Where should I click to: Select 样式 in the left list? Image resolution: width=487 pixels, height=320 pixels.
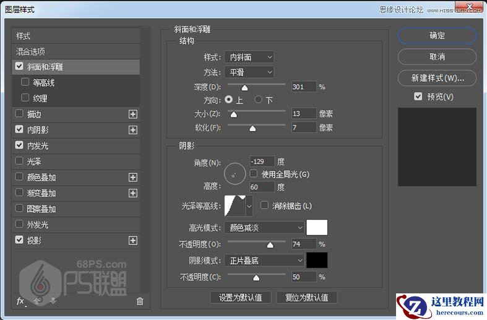pos(75,36)
